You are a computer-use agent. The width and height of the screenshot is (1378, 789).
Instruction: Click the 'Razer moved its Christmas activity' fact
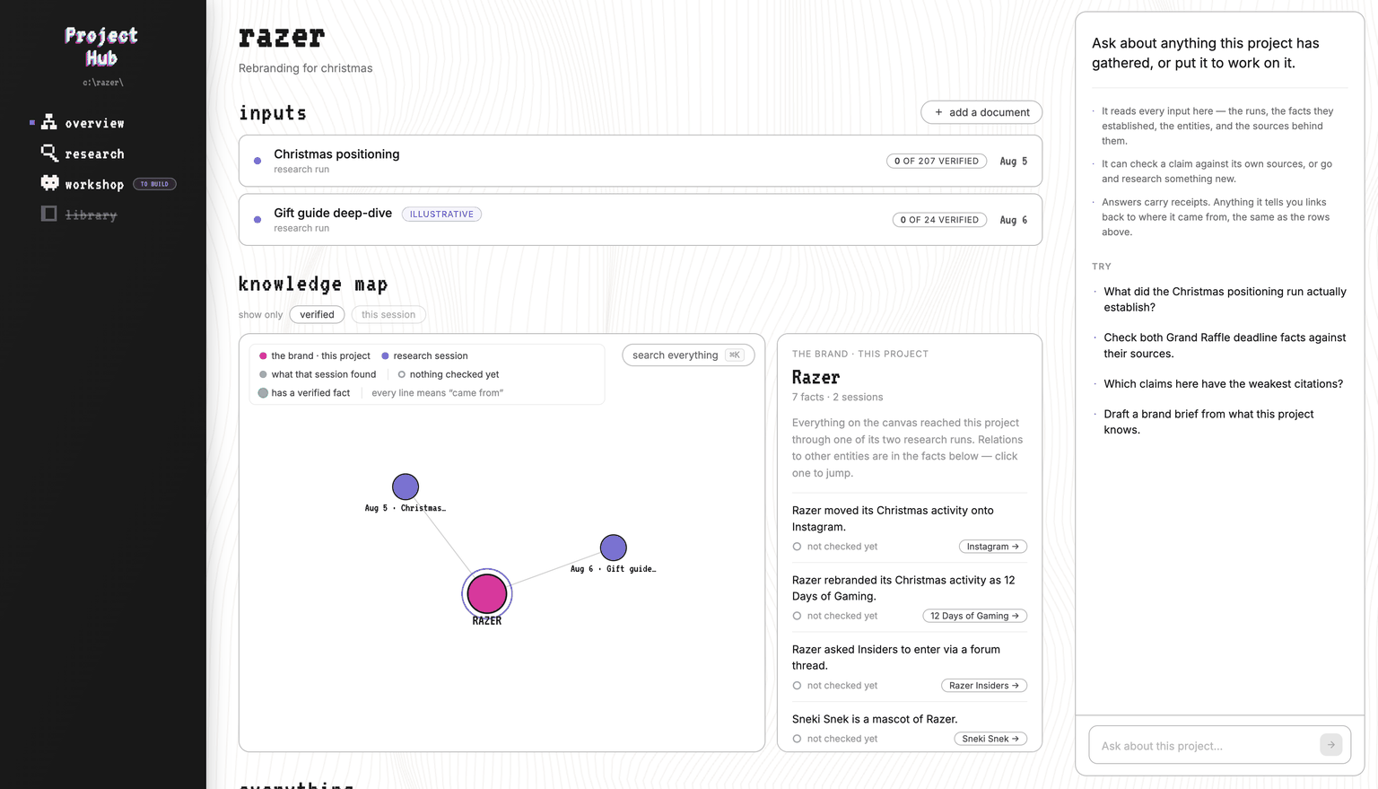click(893, 519)
